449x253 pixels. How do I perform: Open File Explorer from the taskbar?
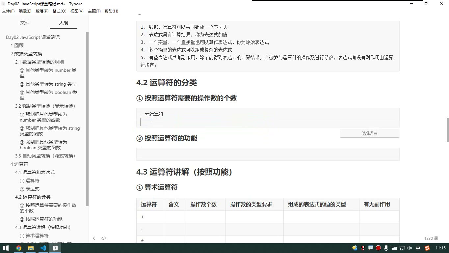click(31, 248)
